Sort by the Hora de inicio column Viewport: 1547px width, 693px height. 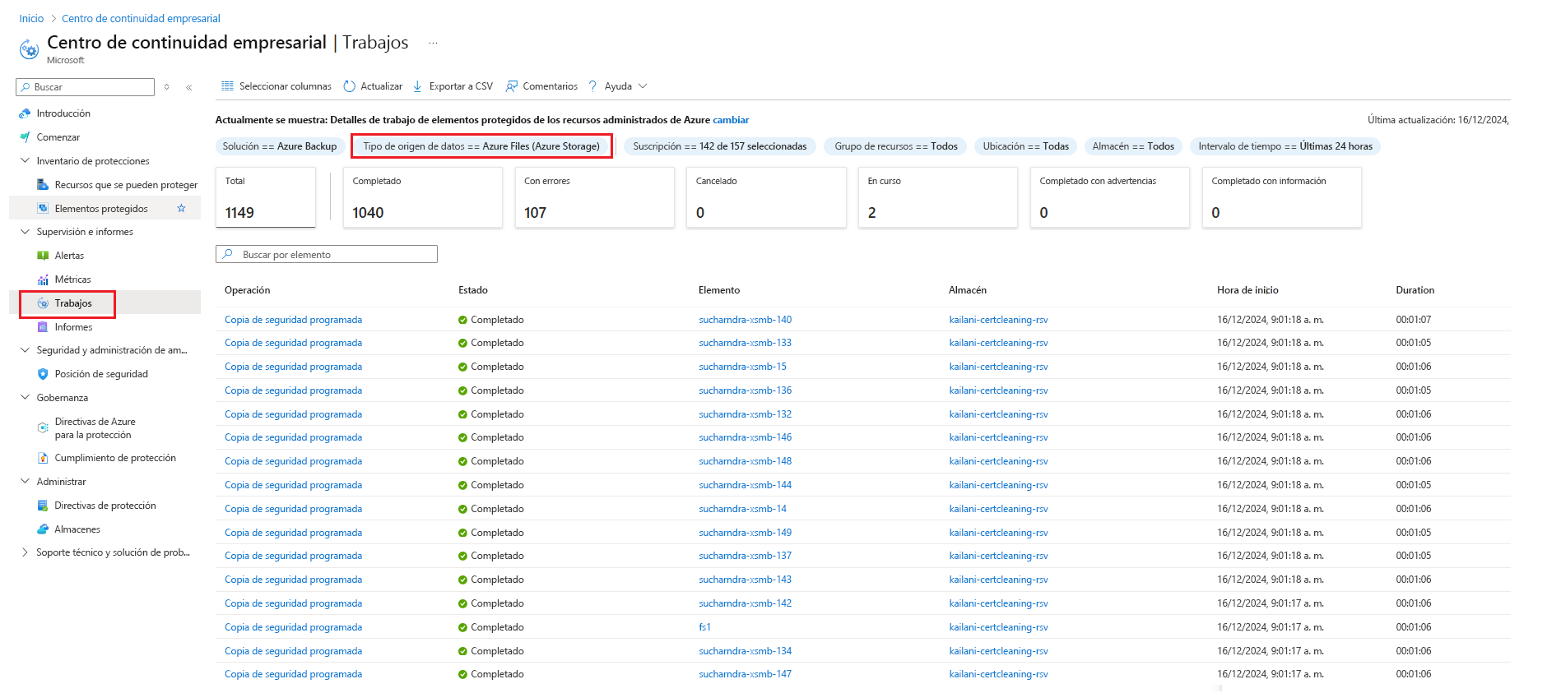pos(1247,290)
